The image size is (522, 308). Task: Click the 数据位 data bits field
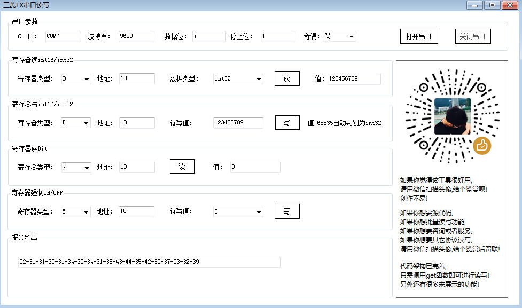(x=209, y=36)
